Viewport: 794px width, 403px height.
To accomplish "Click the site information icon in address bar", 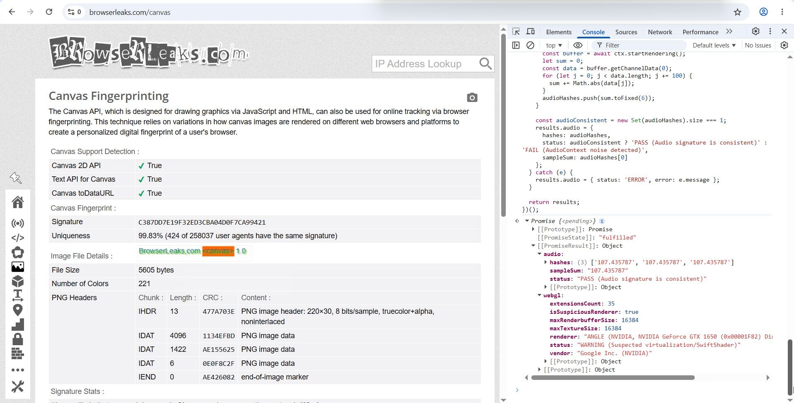I will 74,12.
